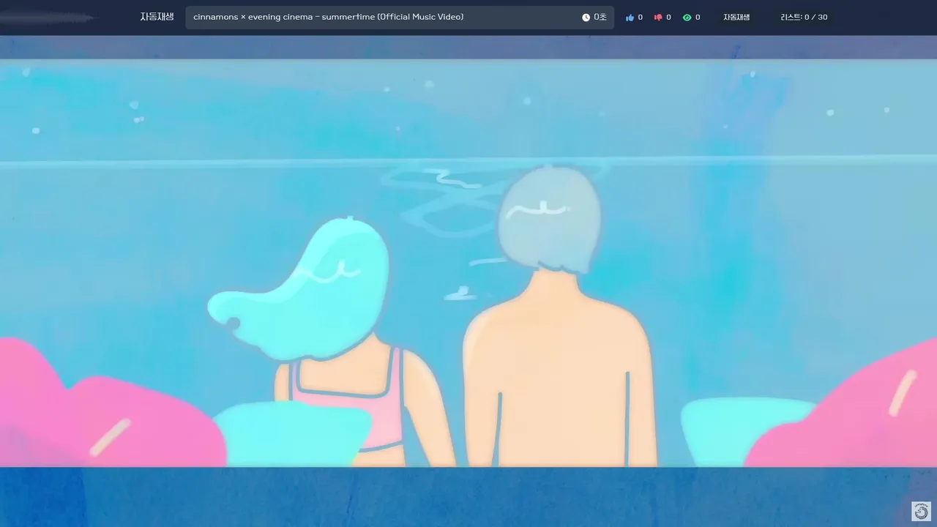Click the song title field cinnamons × evening cinema
This screenshot has width=937, height=527.
coord(400,18)
